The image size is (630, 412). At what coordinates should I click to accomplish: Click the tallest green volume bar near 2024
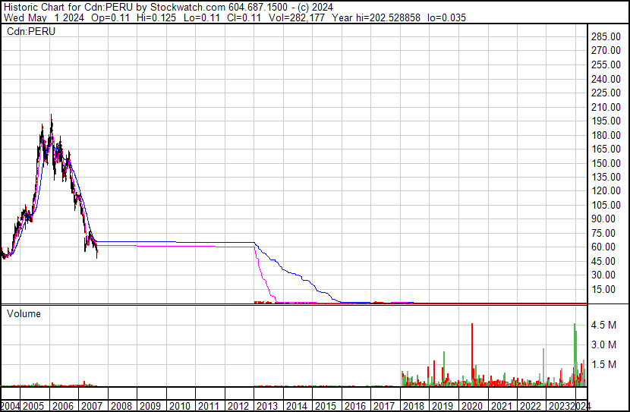(575, 354)
